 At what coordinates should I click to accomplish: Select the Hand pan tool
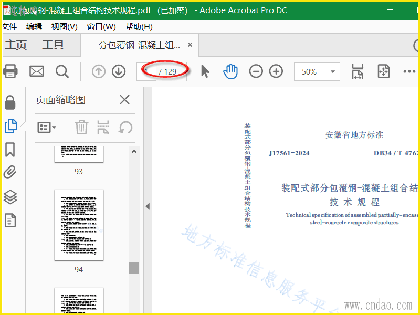(x=230, y=71)
